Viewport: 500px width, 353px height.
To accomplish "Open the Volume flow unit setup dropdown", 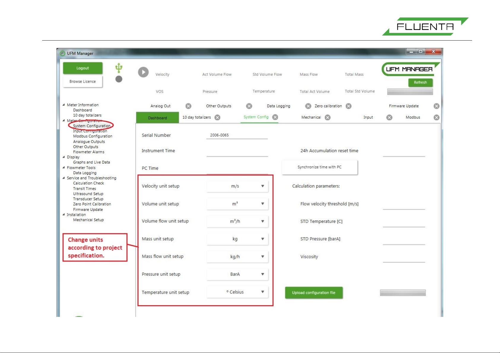I will tap(237, 222).
